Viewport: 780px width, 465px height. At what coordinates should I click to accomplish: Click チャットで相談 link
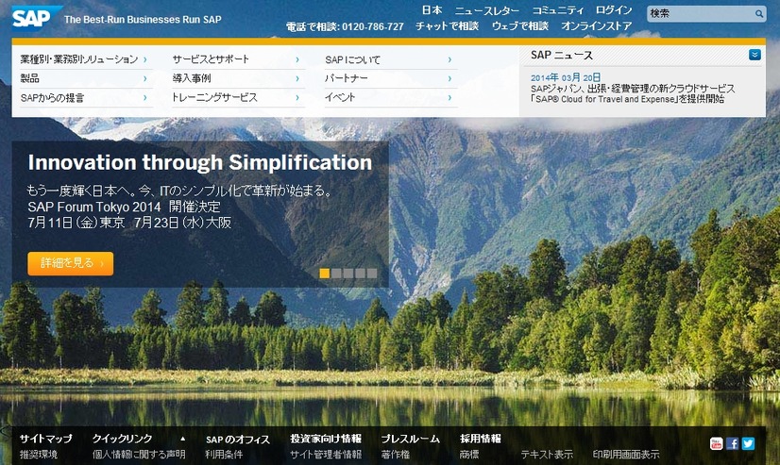point(447,25)
